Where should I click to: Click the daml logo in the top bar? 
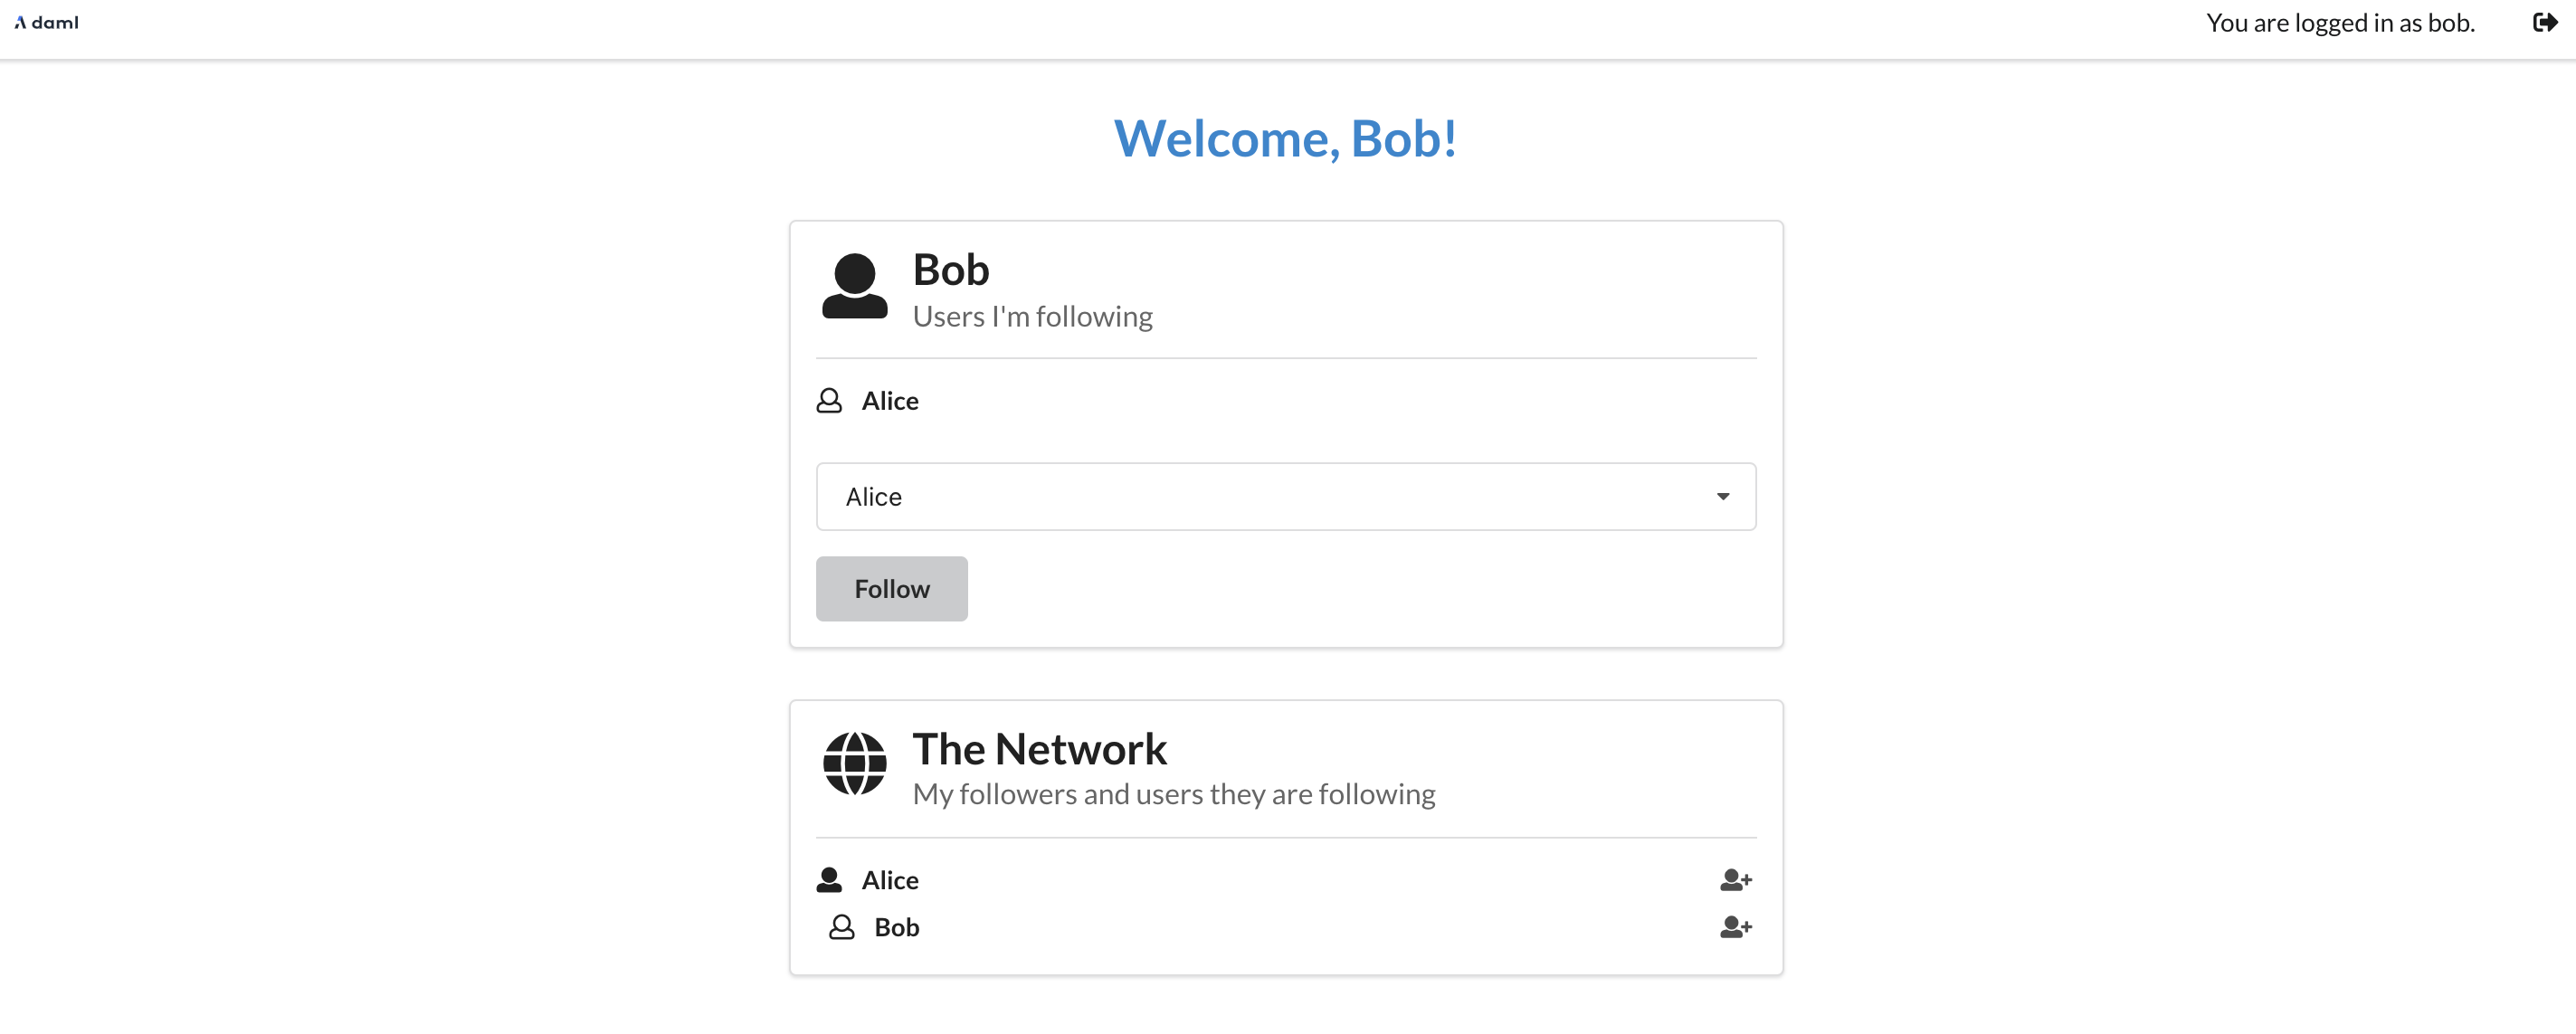(x=45, y=22)
